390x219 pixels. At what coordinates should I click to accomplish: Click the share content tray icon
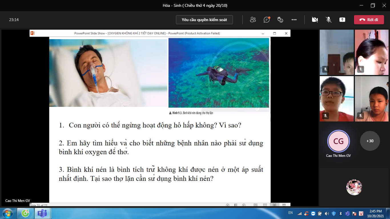pos(342,20)
